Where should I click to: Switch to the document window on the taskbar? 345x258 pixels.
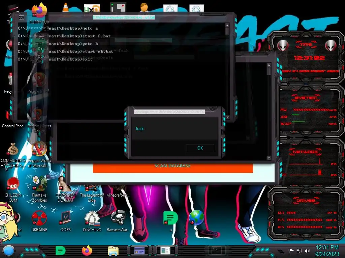pyautogui.click(x=165, y=251)
